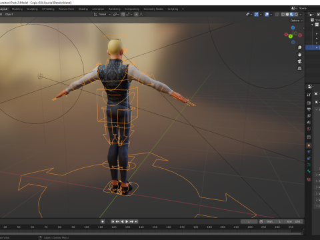
Task: Click the negative X dark red gizmo ball
Action: pyautogui.click(x=300, y=35)
